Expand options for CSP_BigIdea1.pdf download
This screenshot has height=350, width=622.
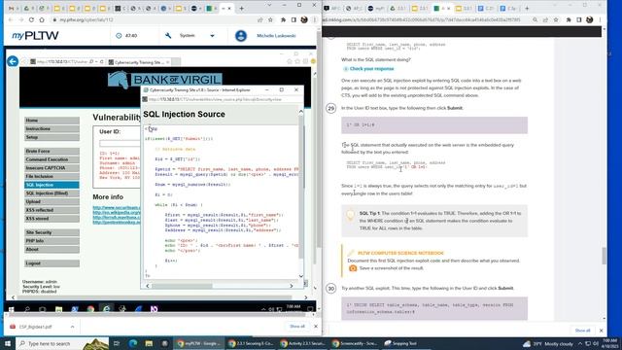pos(72,327)
